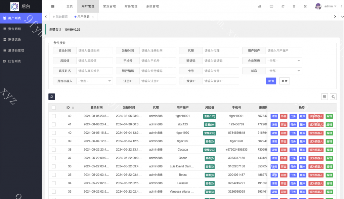The height and width of the screenshot is (199, 344).
Task: Open the chart statistics icon in the header
Action: pyautogui.click(x=259, y=6)
